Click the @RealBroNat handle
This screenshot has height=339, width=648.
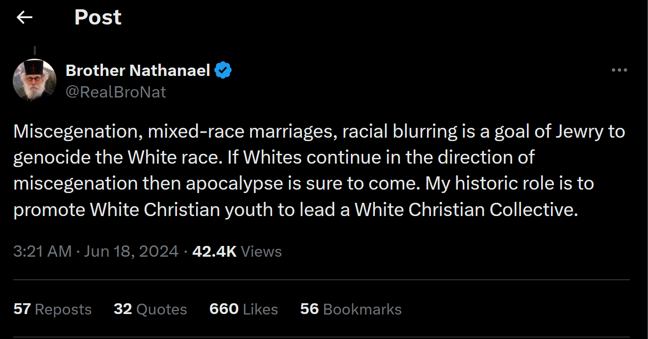(116, 92)
